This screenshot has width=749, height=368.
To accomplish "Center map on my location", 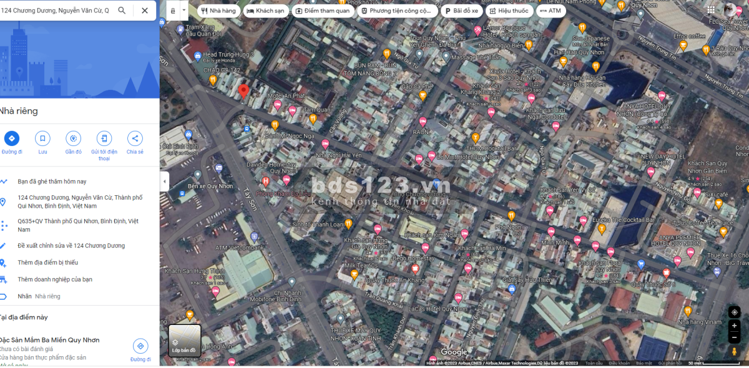I will pyautogui.click(x=734, y=312).
